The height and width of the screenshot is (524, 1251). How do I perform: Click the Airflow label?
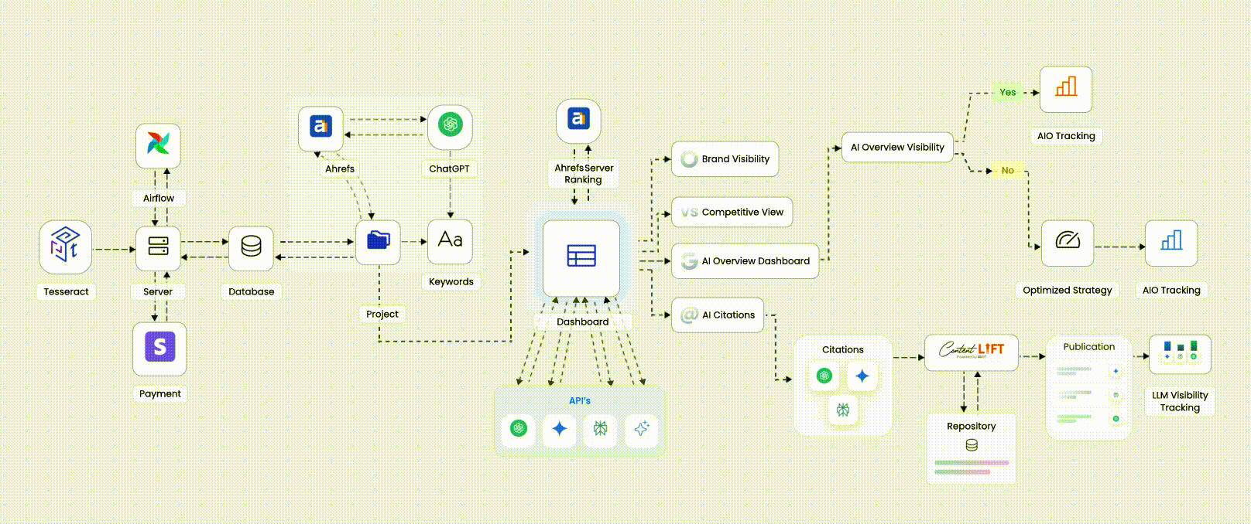[x=158, y=198]
